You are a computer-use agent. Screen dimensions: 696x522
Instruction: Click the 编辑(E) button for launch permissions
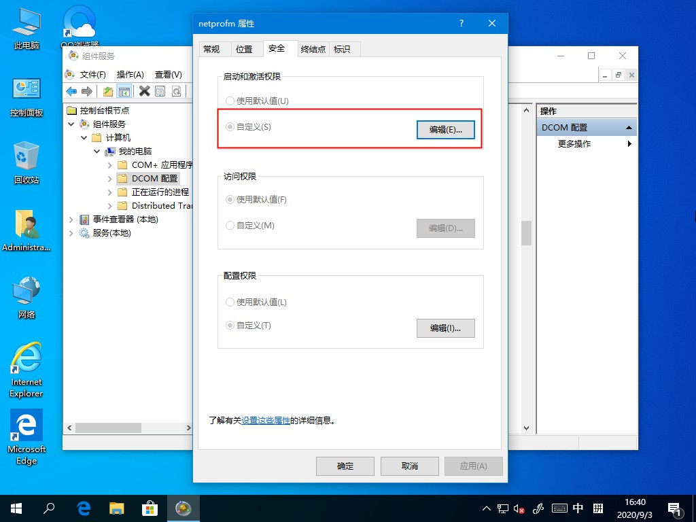(x=445, y=128)
